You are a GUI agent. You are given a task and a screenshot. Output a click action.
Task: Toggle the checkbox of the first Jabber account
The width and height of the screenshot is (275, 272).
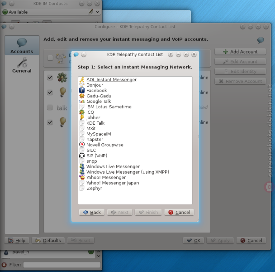point(50,92)
